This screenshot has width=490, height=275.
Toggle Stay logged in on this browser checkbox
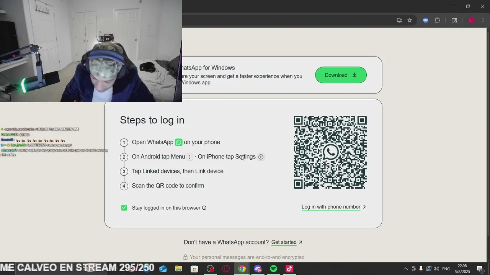coord(124,208)
